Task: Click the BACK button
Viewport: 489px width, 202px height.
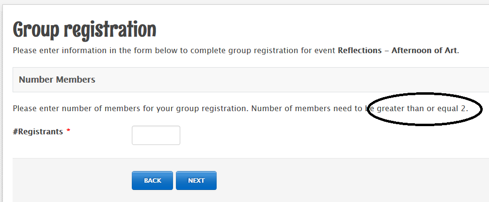Action: 152,180
